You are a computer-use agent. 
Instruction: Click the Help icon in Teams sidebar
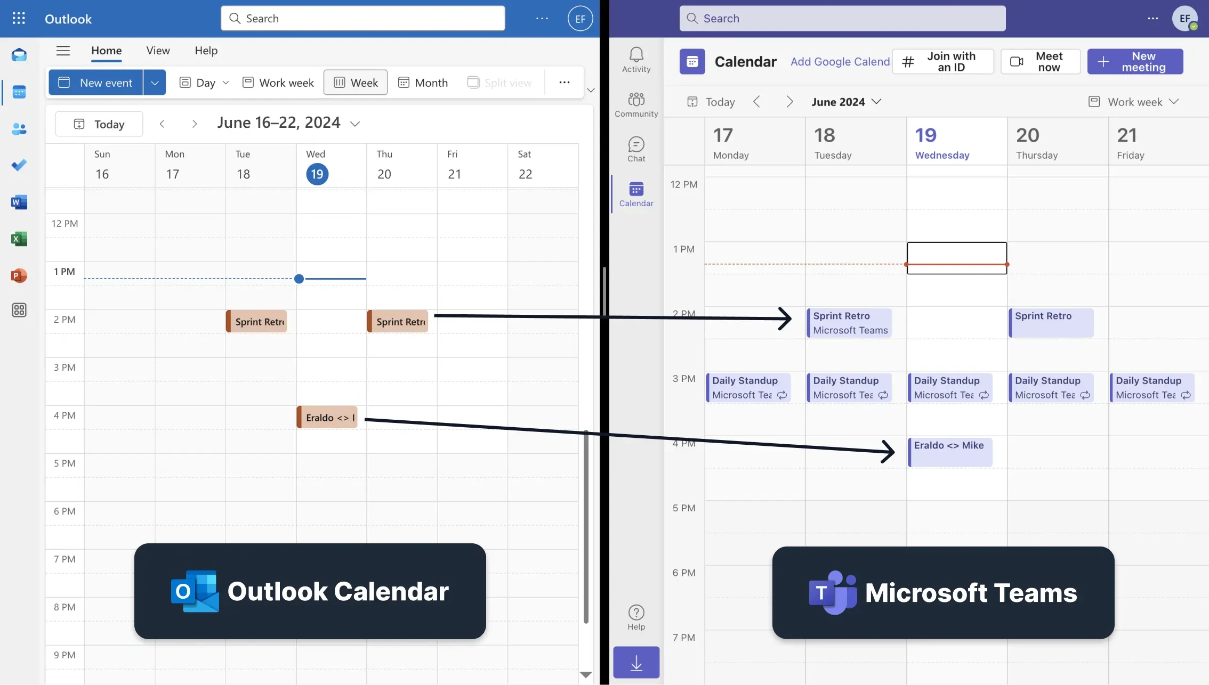coord(636,618)
